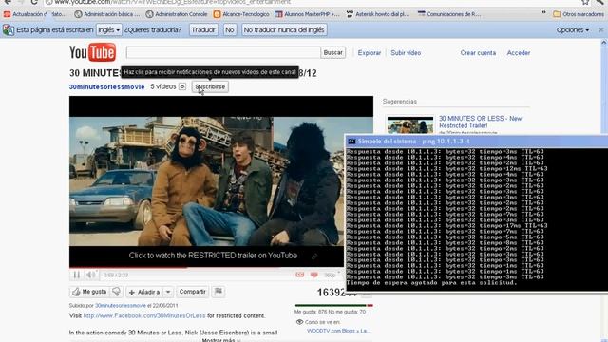The image size is (608, 342).
Task: Click the RESTRICTED trailer overlay text
Action: [213, 256]
